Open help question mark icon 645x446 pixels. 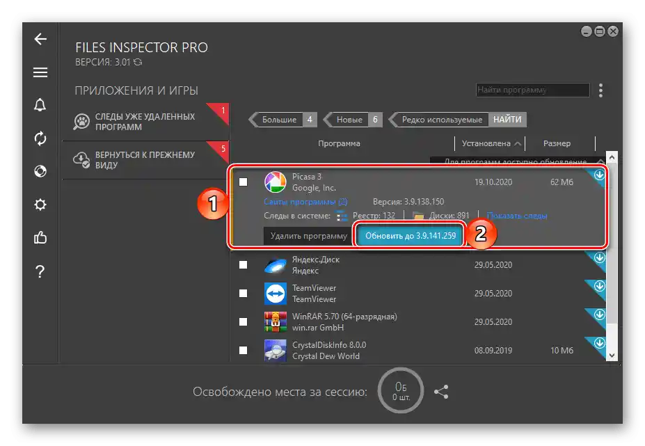40,271
